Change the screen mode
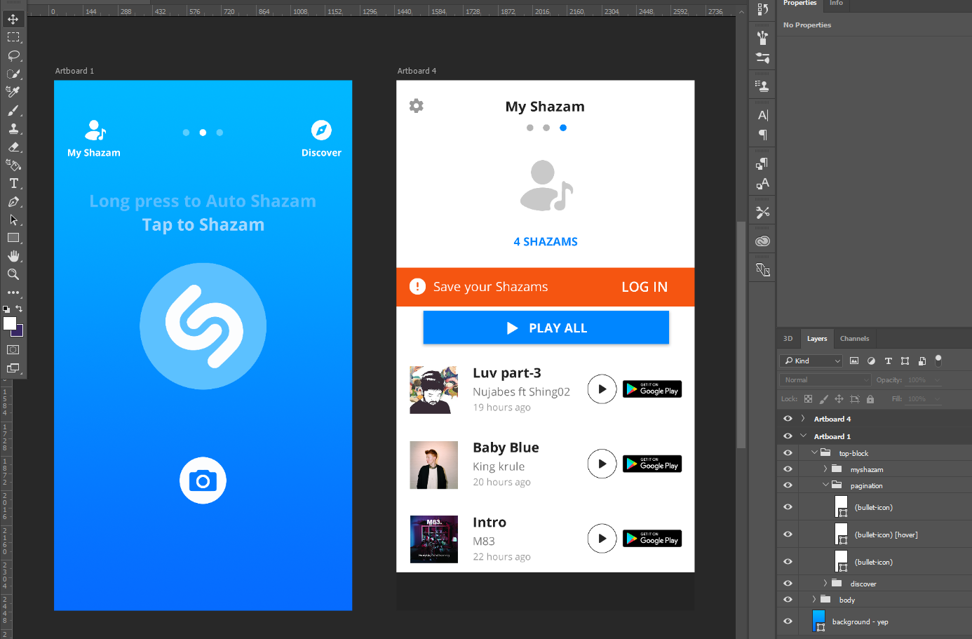Viewport: 972px width, 639px height. [13, 368]
